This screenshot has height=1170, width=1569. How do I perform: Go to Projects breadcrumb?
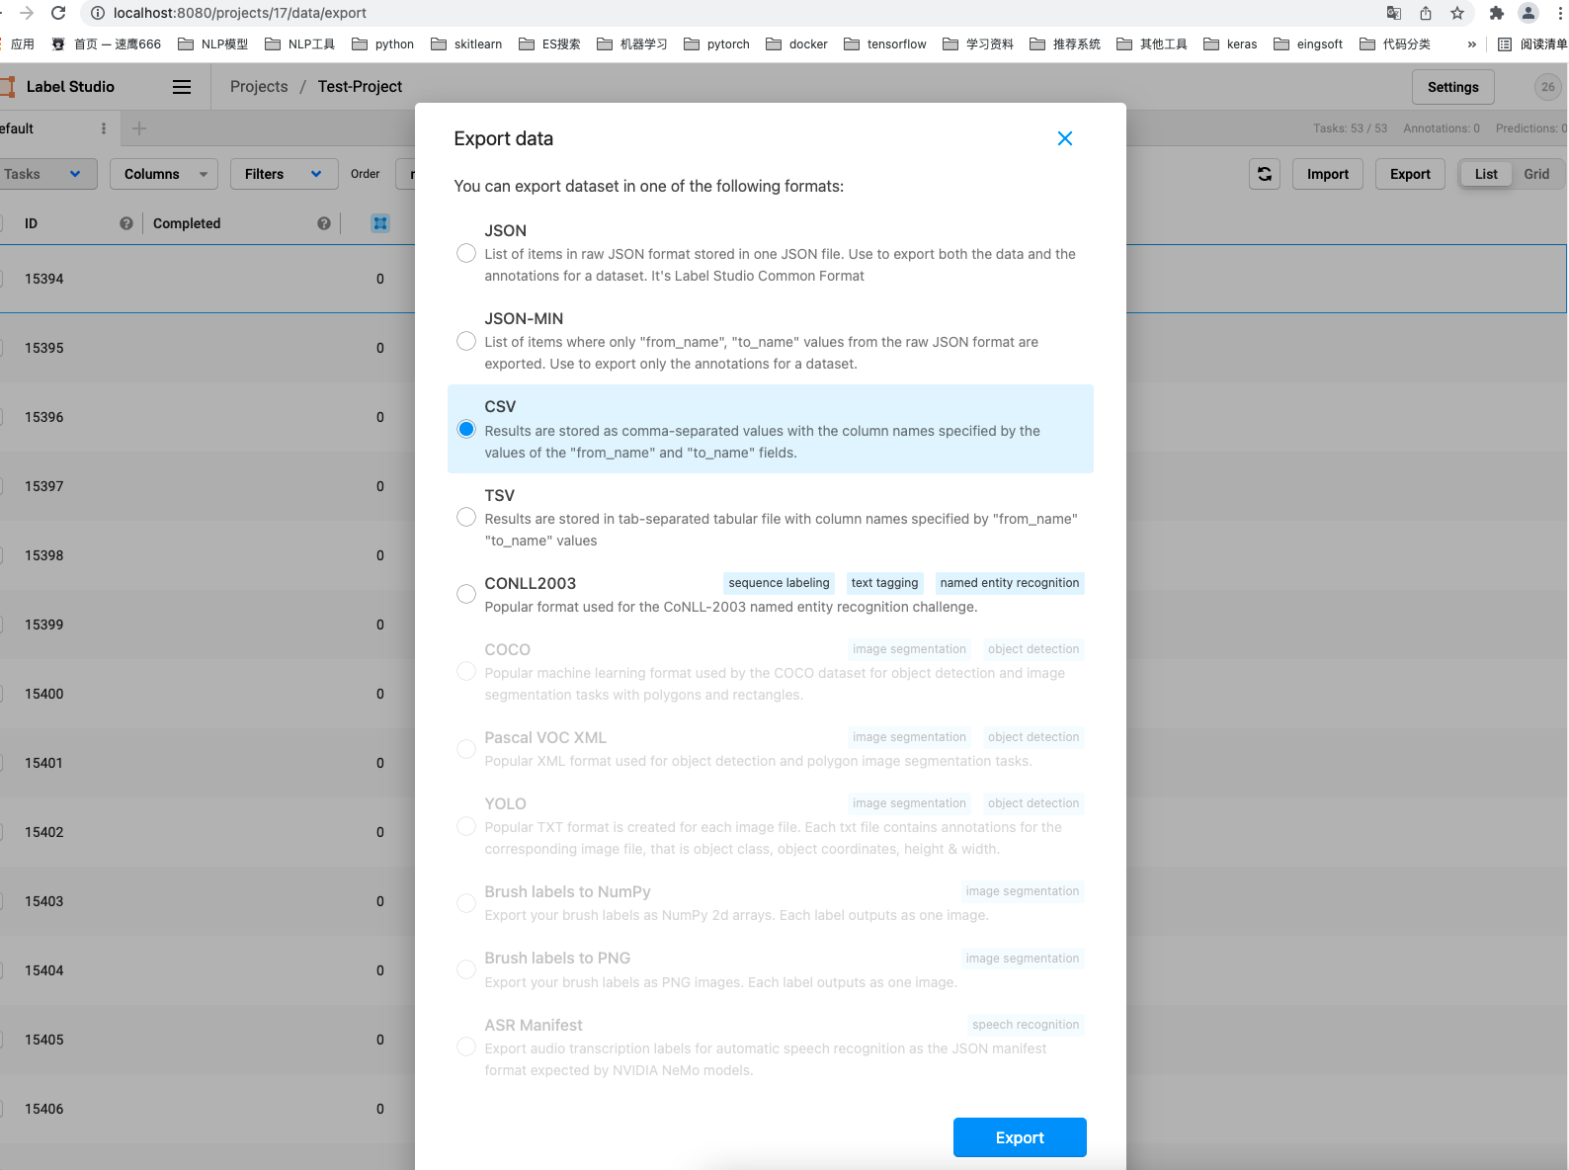[x=259, y=87]
